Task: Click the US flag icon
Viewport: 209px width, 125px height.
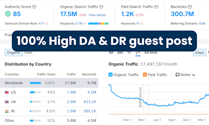Action: (7, 92)
